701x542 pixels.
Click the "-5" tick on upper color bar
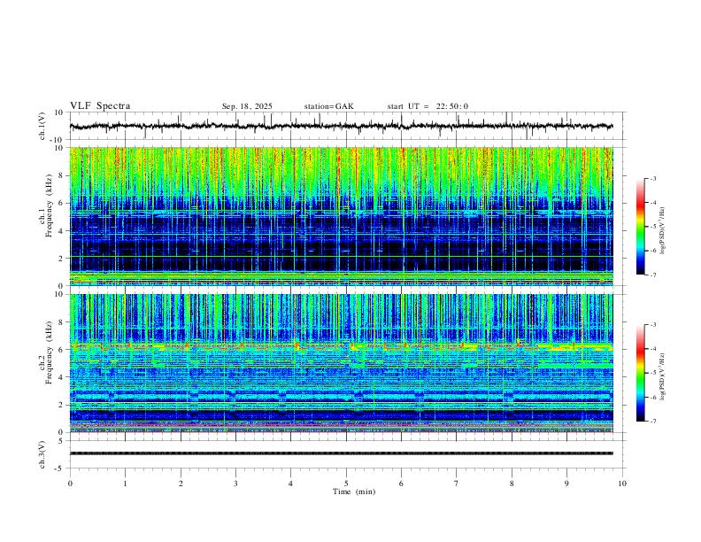(653, 227)
